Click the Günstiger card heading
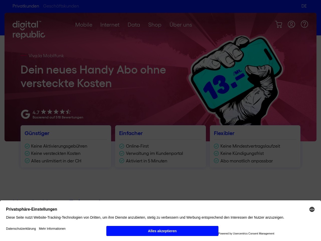The height and width of the screenshot is (241, 321). pyautogui.click(x=37, y=133)
